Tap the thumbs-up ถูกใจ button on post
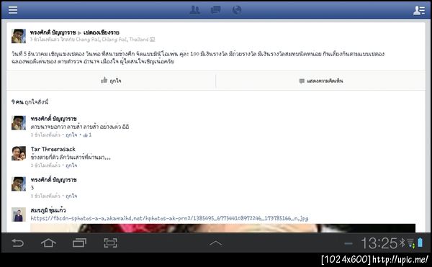 pyautogui.click(x=111, y=81)
